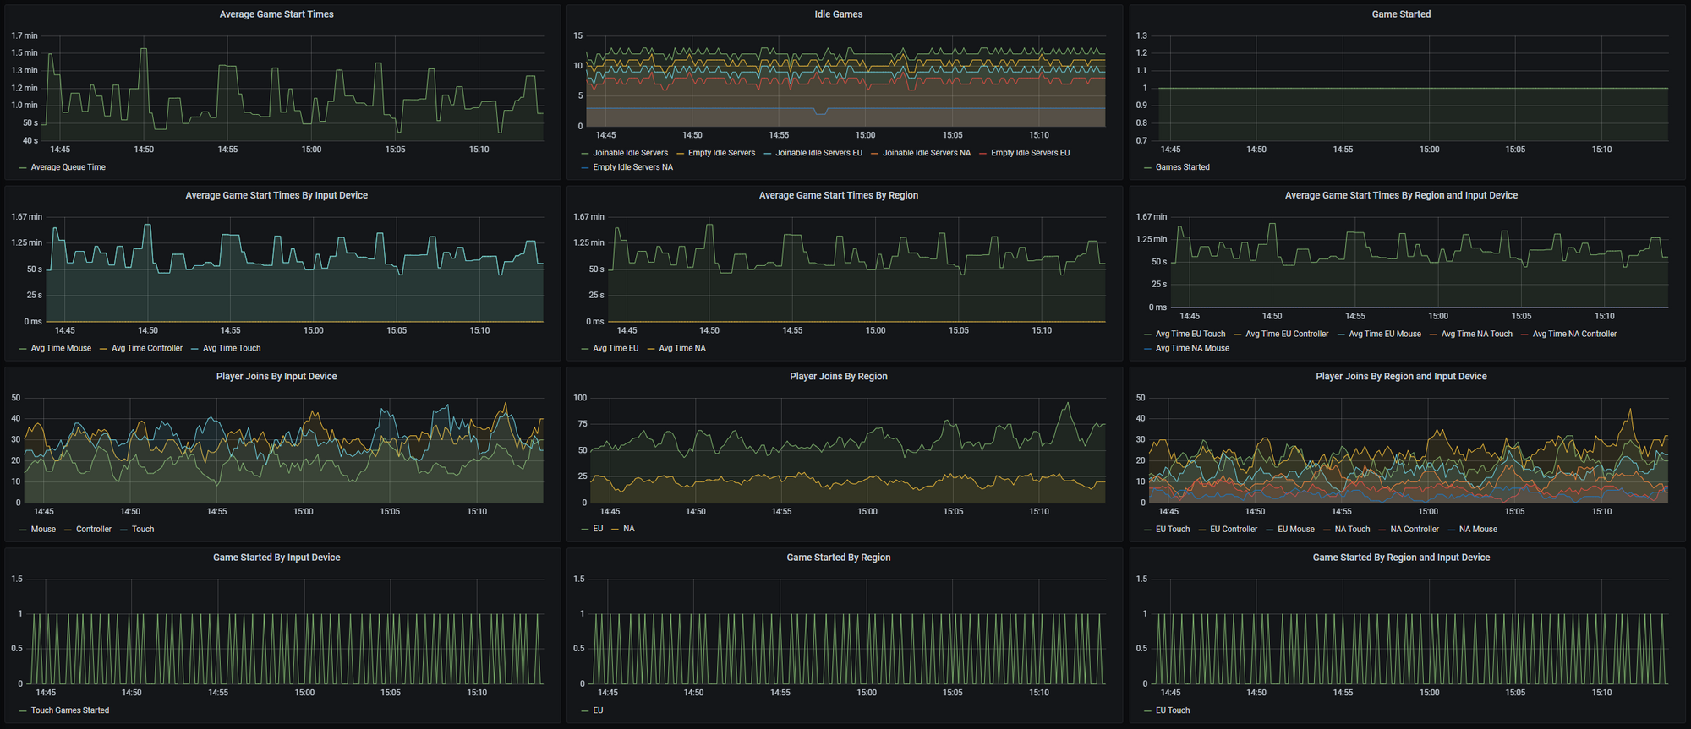Toggle EU Controller legend entry
Viewport: 1691px width, 729px height.
point(1234,530)
